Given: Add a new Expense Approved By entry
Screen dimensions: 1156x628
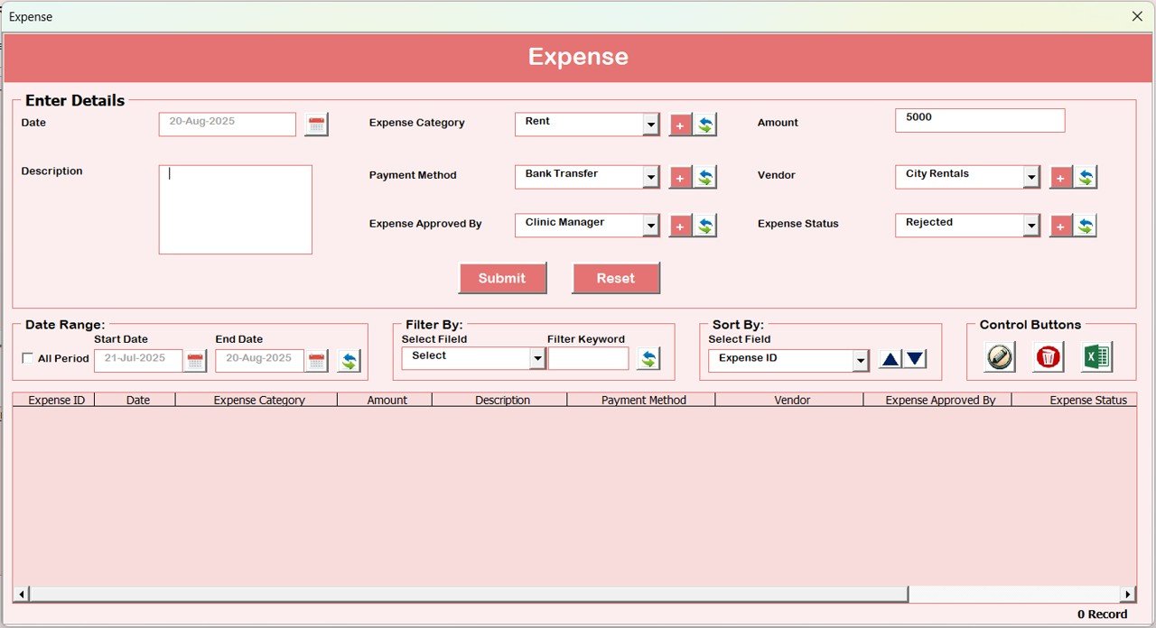Looking at the screenshot, I should point(680,226).
